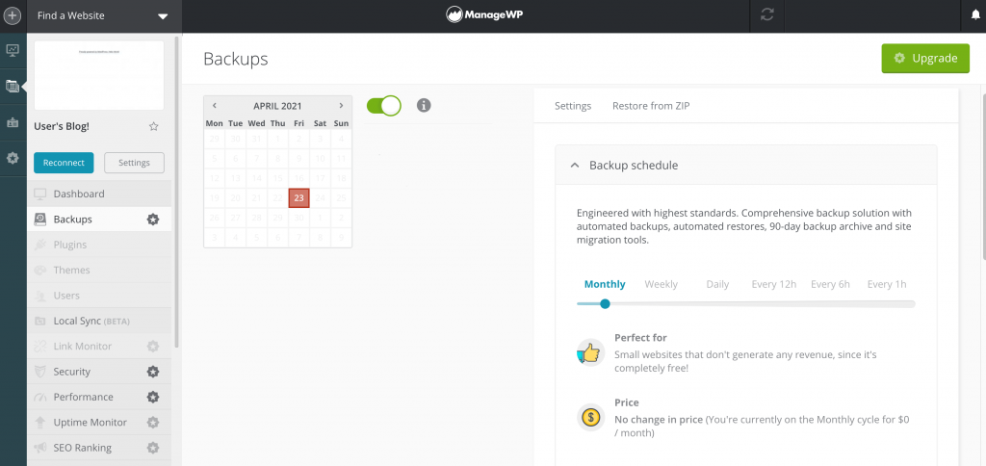Open Security gear settings icon

click(152, 372)
